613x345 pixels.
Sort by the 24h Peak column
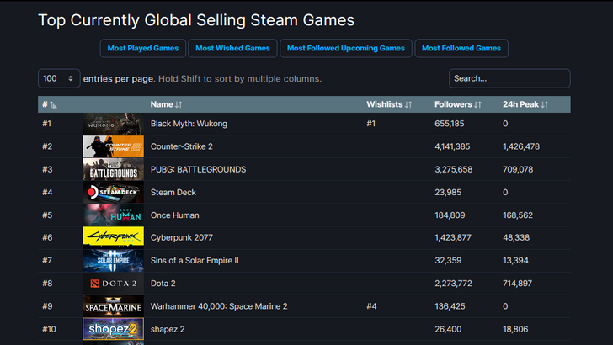[525, 104]
